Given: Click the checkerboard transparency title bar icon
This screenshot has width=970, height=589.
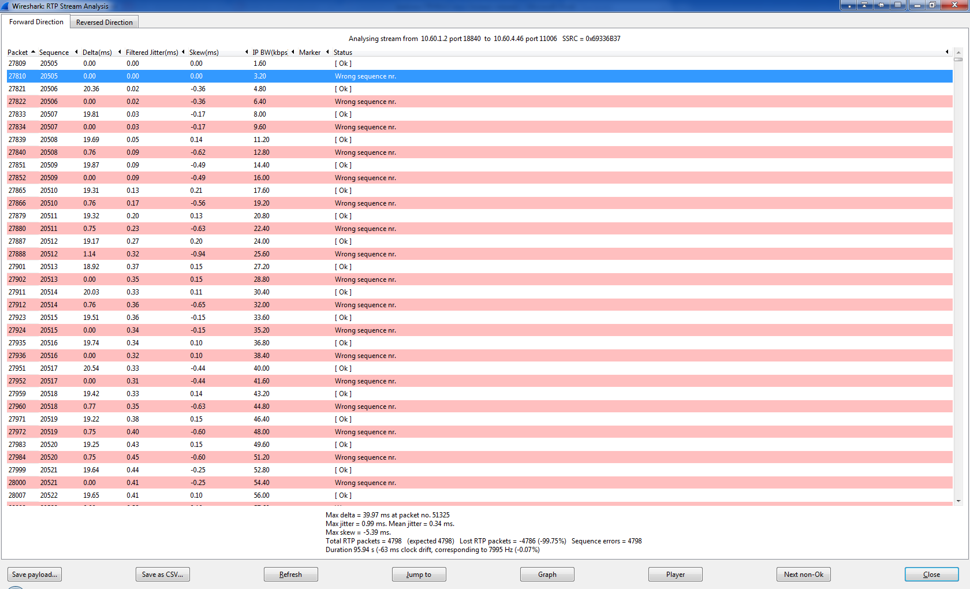Looking at the screenshot, I should tap(897, 5).
